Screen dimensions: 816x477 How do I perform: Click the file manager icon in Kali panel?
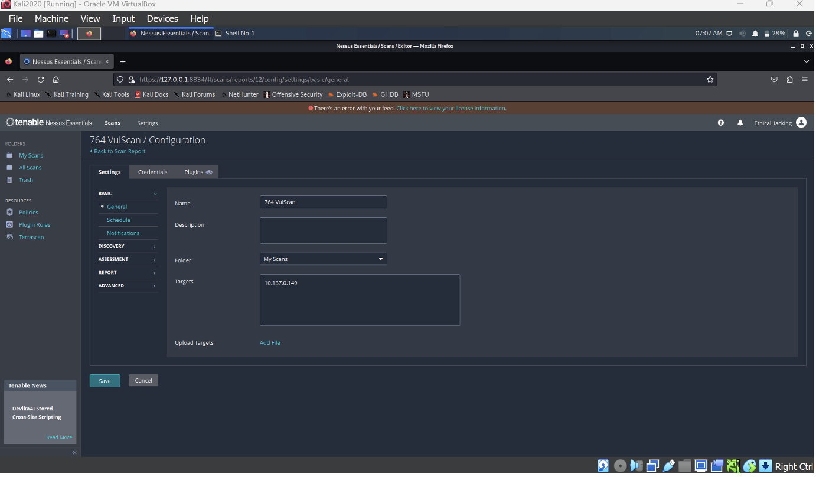coord(38,34)
